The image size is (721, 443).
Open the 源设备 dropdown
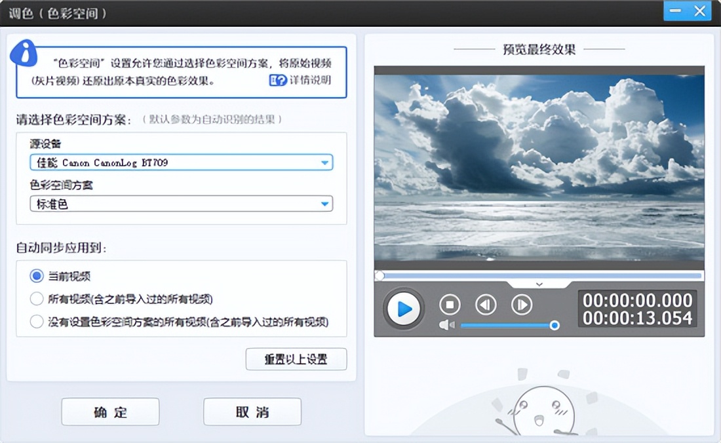[x=181, y=163]
